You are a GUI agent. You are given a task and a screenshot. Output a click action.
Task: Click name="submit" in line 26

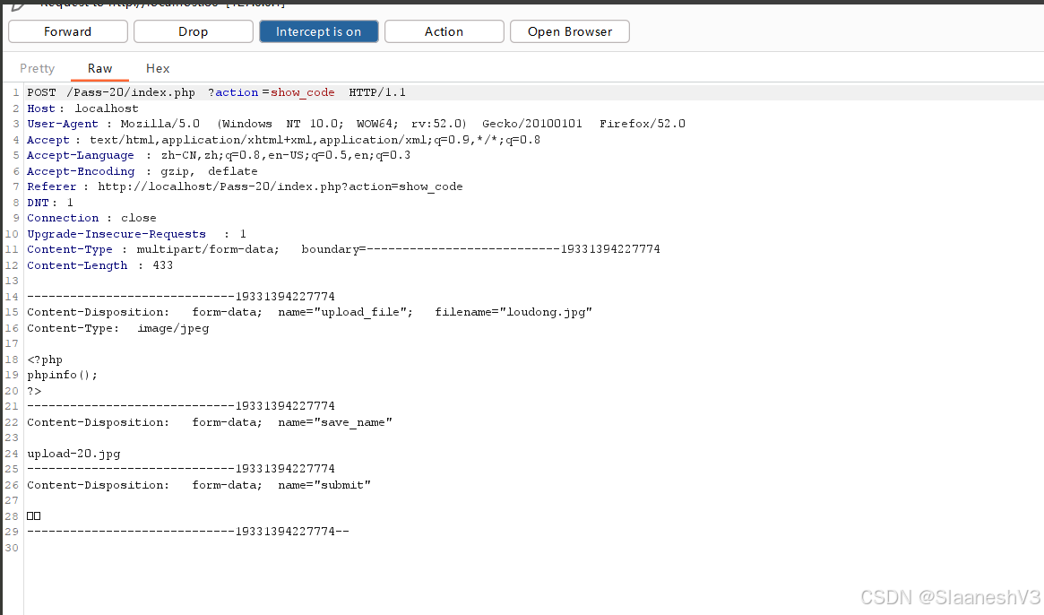click(x=324, y=485)
